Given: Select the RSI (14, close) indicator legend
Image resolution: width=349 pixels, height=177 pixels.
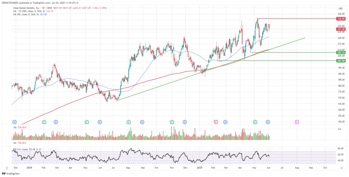Looking at the screenshot, I should click(21, 150).
